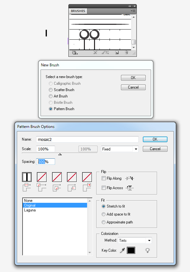The image size is (190, 272).
Task: Click Cancel in the New Brush dialog
Action: click(133, 87)
